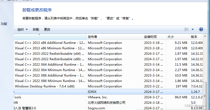
Task: Click the 2.02 MB size cell
Action: pyautogui.click(x=181, y=48)
